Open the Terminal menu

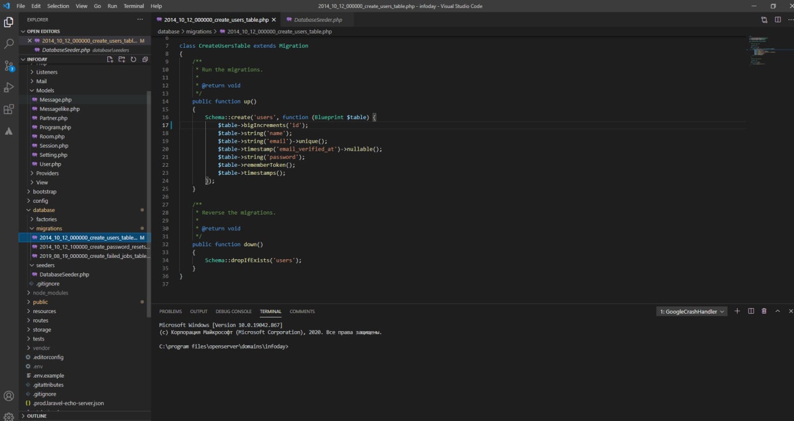coord(133,6)
